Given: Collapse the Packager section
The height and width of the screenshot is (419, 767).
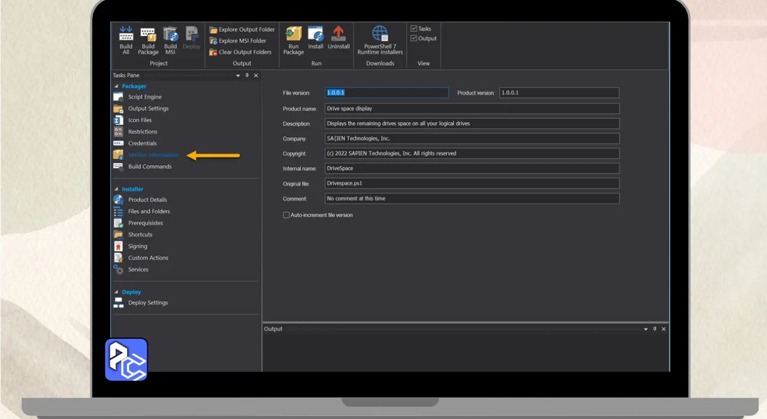Looking at the screenshot, I should point(116,86).
